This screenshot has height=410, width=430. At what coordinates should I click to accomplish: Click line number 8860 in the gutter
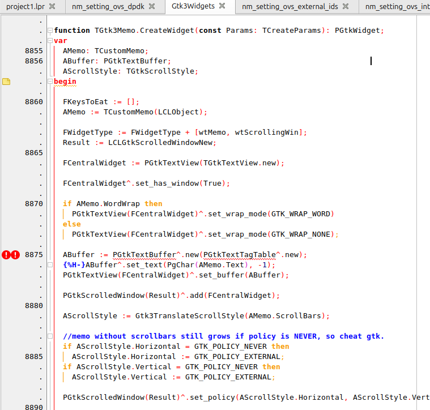(33, 102)
